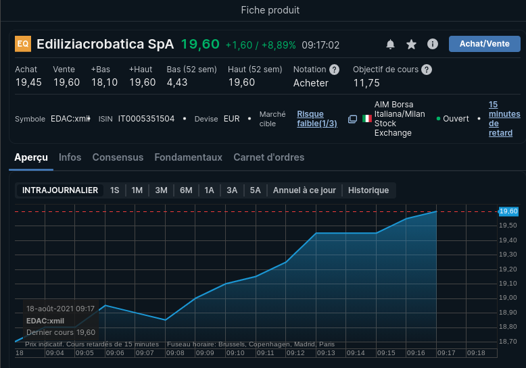This screenshot has height=368, width=526.
Task: Open the Fondamentaux tab
Action: pos(188,157)
